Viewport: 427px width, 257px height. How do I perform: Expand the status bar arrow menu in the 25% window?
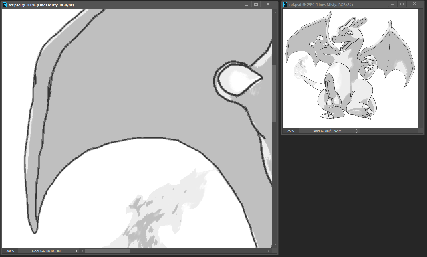tap(357, 131)
